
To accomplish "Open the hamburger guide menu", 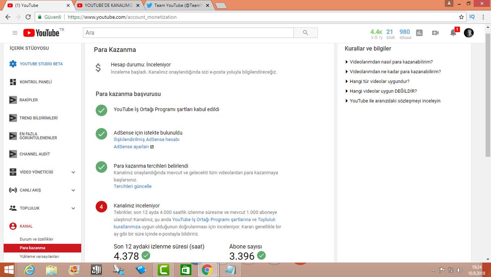I will 15,33.
